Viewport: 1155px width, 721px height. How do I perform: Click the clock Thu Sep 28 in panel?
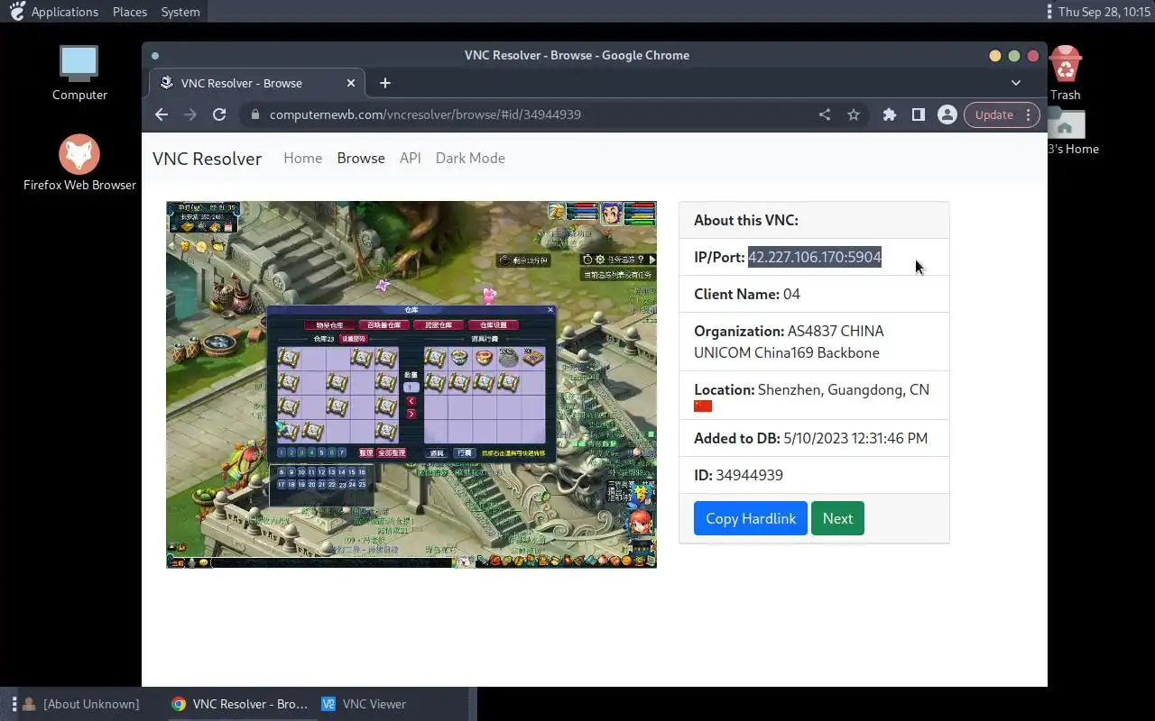coord(1105,12)
